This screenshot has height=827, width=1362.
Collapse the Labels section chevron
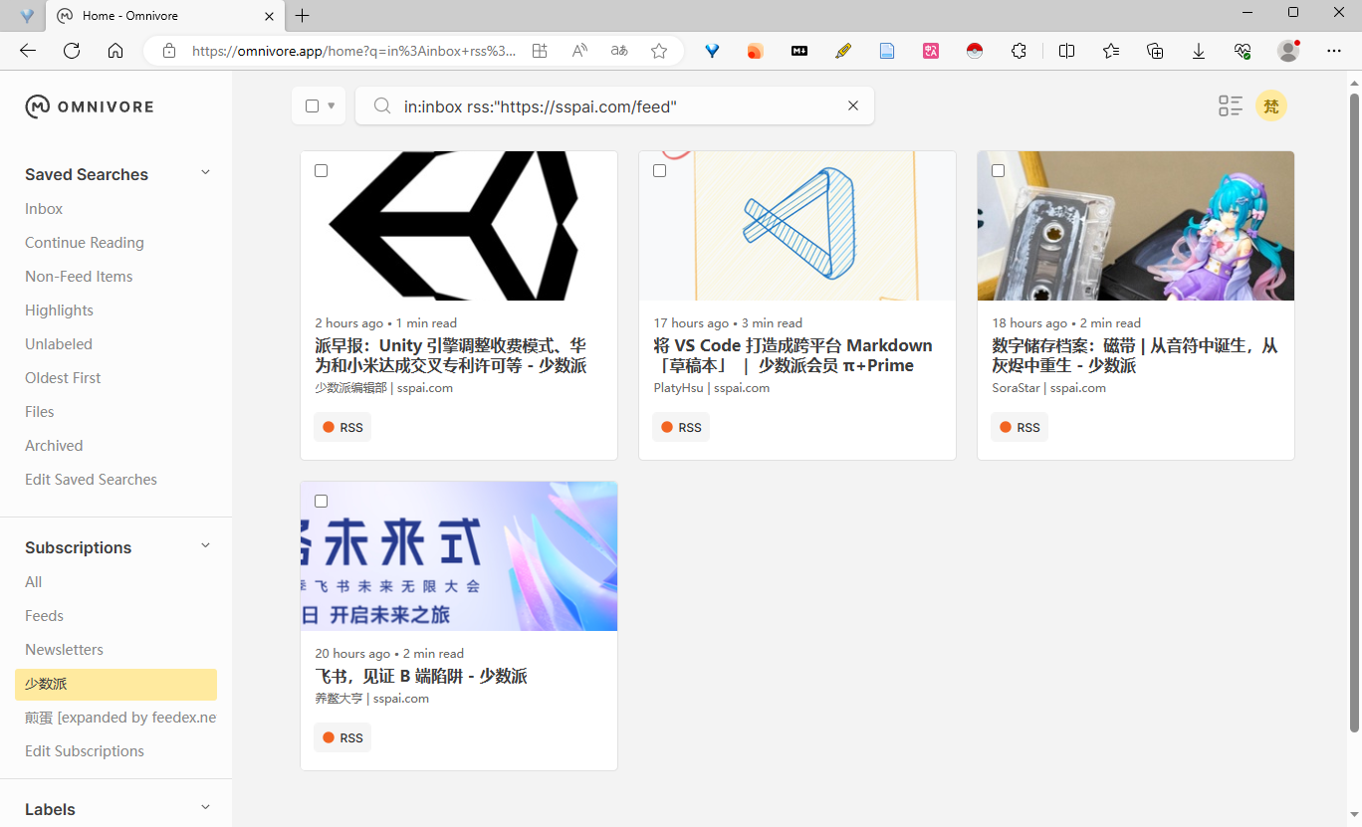(x=206, y=808)
